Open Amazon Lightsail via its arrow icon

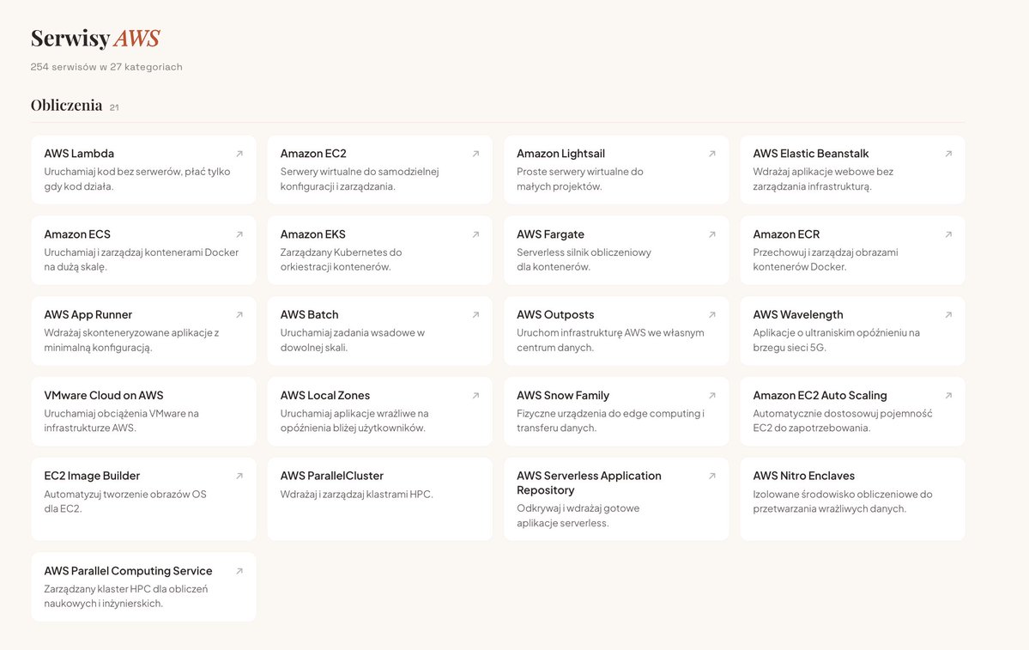click(x=712, y=154)
